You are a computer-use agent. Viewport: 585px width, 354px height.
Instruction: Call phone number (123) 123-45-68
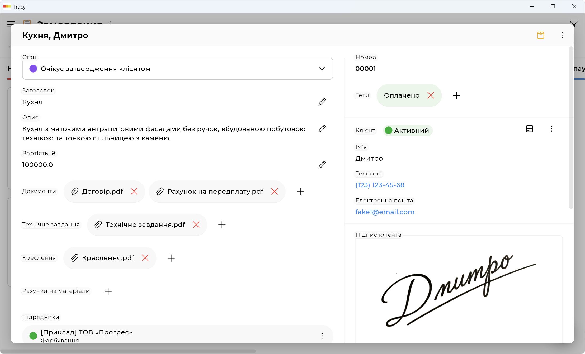(x=380, y=185)
